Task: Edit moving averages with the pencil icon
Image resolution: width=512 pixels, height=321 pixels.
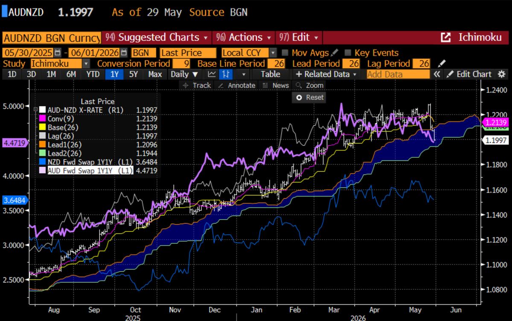Action: click(x=334, y=53)
